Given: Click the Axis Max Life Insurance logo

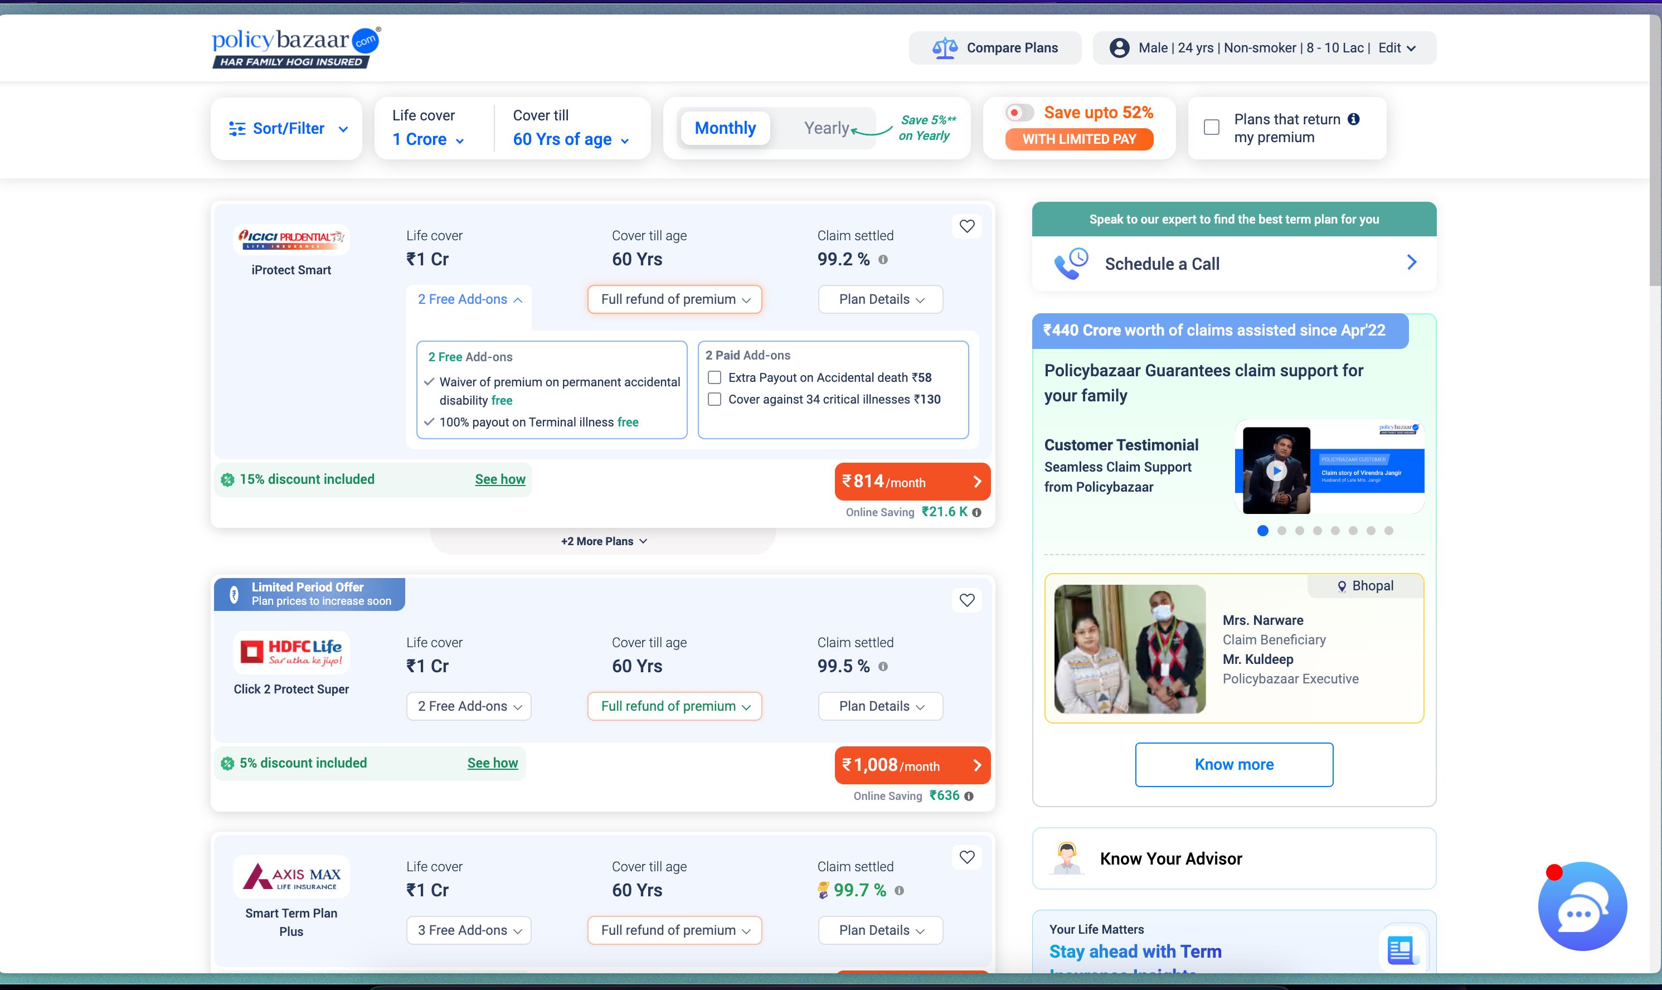Looking at the screenshot, I should (x=291, y=877).
